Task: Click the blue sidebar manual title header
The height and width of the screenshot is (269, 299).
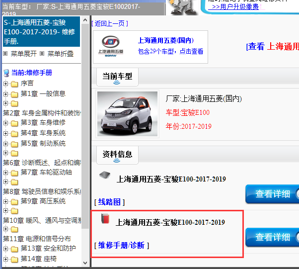Action: [41, 31]
